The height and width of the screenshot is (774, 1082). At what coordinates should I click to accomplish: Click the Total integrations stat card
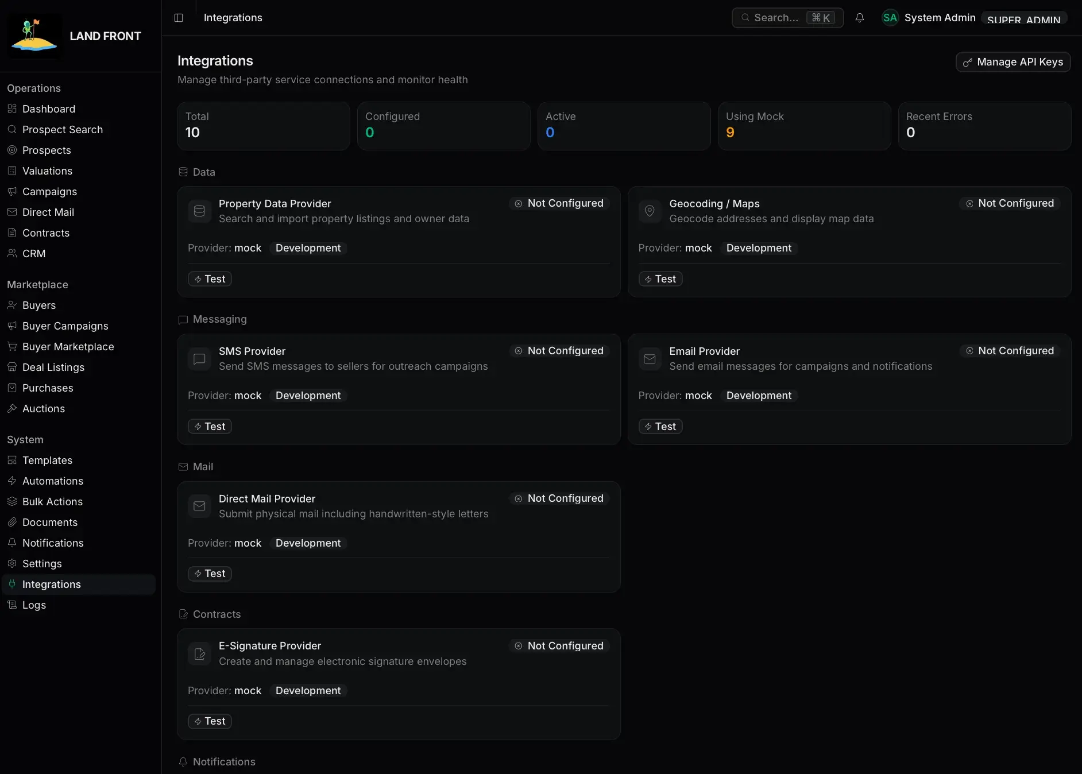[264, 126]
